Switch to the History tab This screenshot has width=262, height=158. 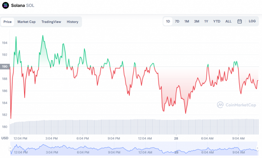coord(72,22)
